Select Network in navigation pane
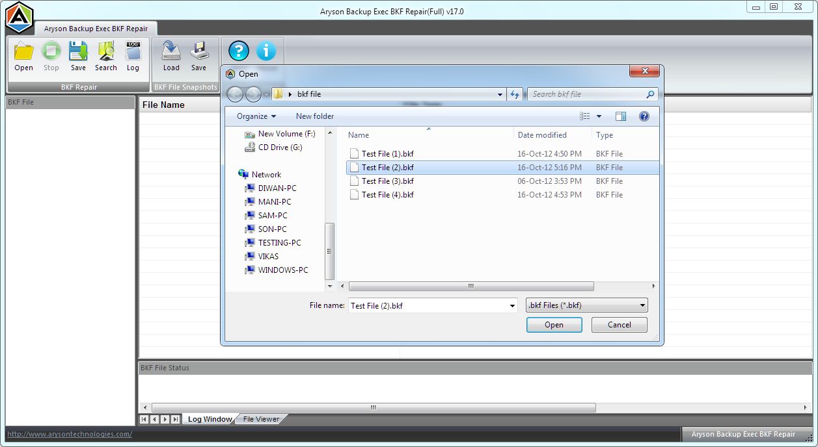Screen dimensions: 818x447 point(260,175)
